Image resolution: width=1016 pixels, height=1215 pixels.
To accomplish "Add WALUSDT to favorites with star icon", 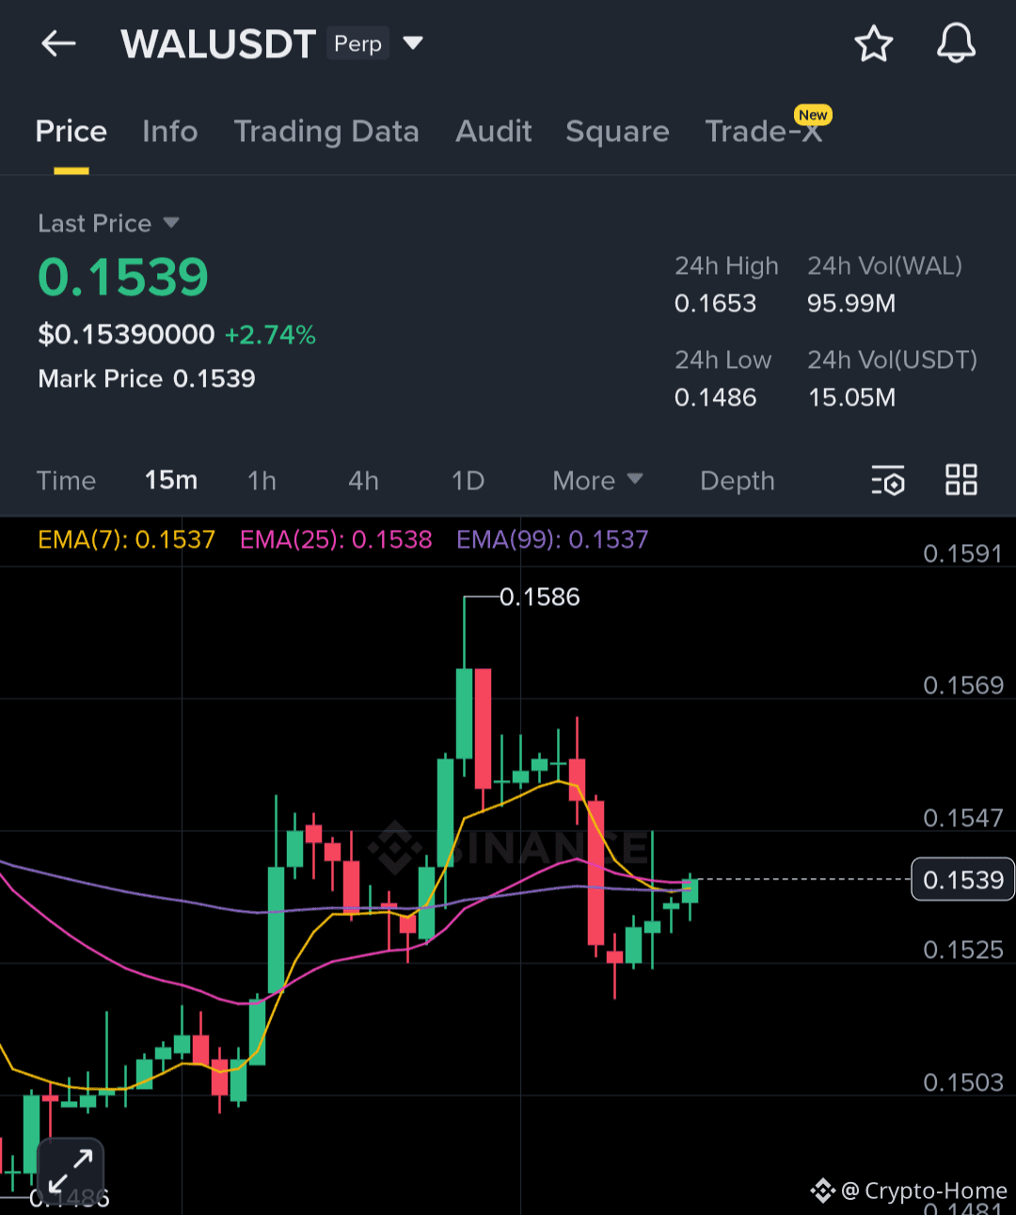I will (x=873, y=44).
